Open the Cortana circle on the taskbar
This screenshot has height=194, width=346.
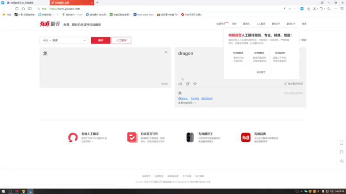pyautogui.click(x=10, y=191)
